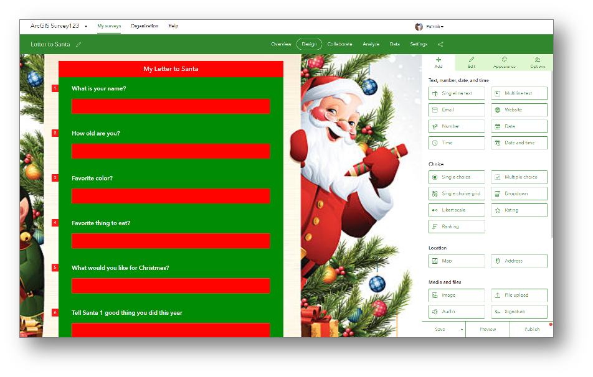Add a Date question
Image resolution: width=593 pixels, height=377 pixels.
519,126
